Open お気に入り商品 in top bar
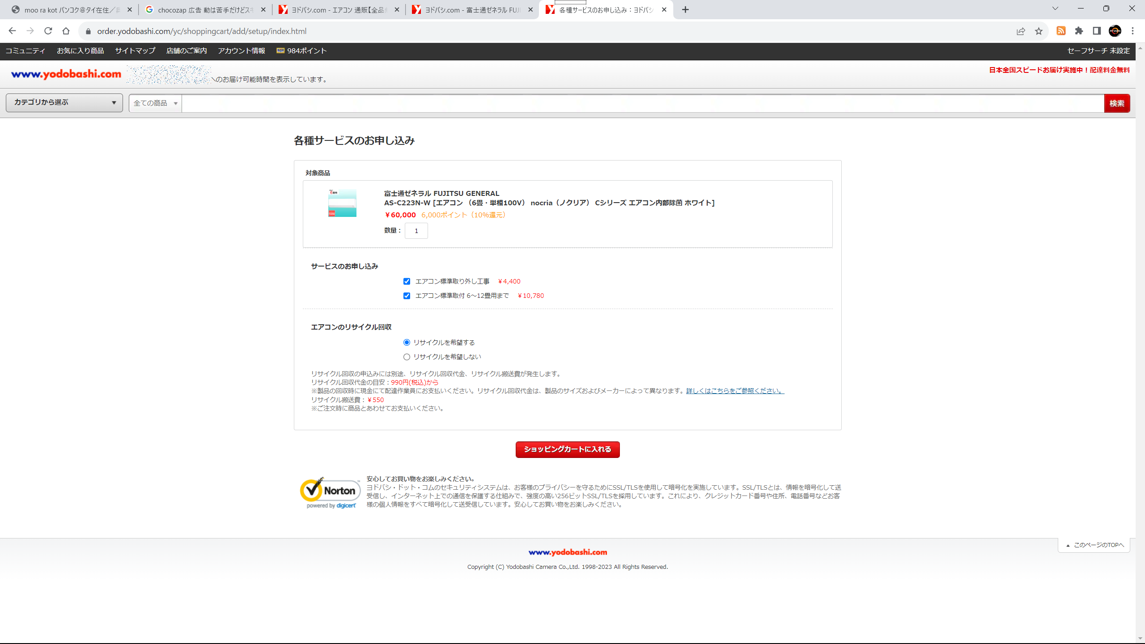This screenshot has height=644, width=1145. click(80, 51)
